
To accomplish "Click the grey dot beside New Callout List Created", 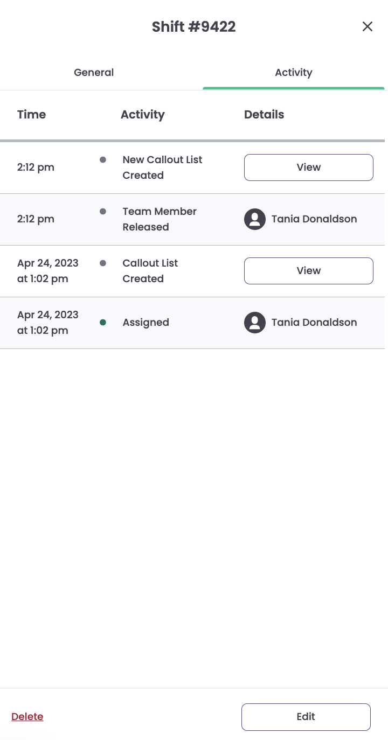I will [x=103, y=160].
